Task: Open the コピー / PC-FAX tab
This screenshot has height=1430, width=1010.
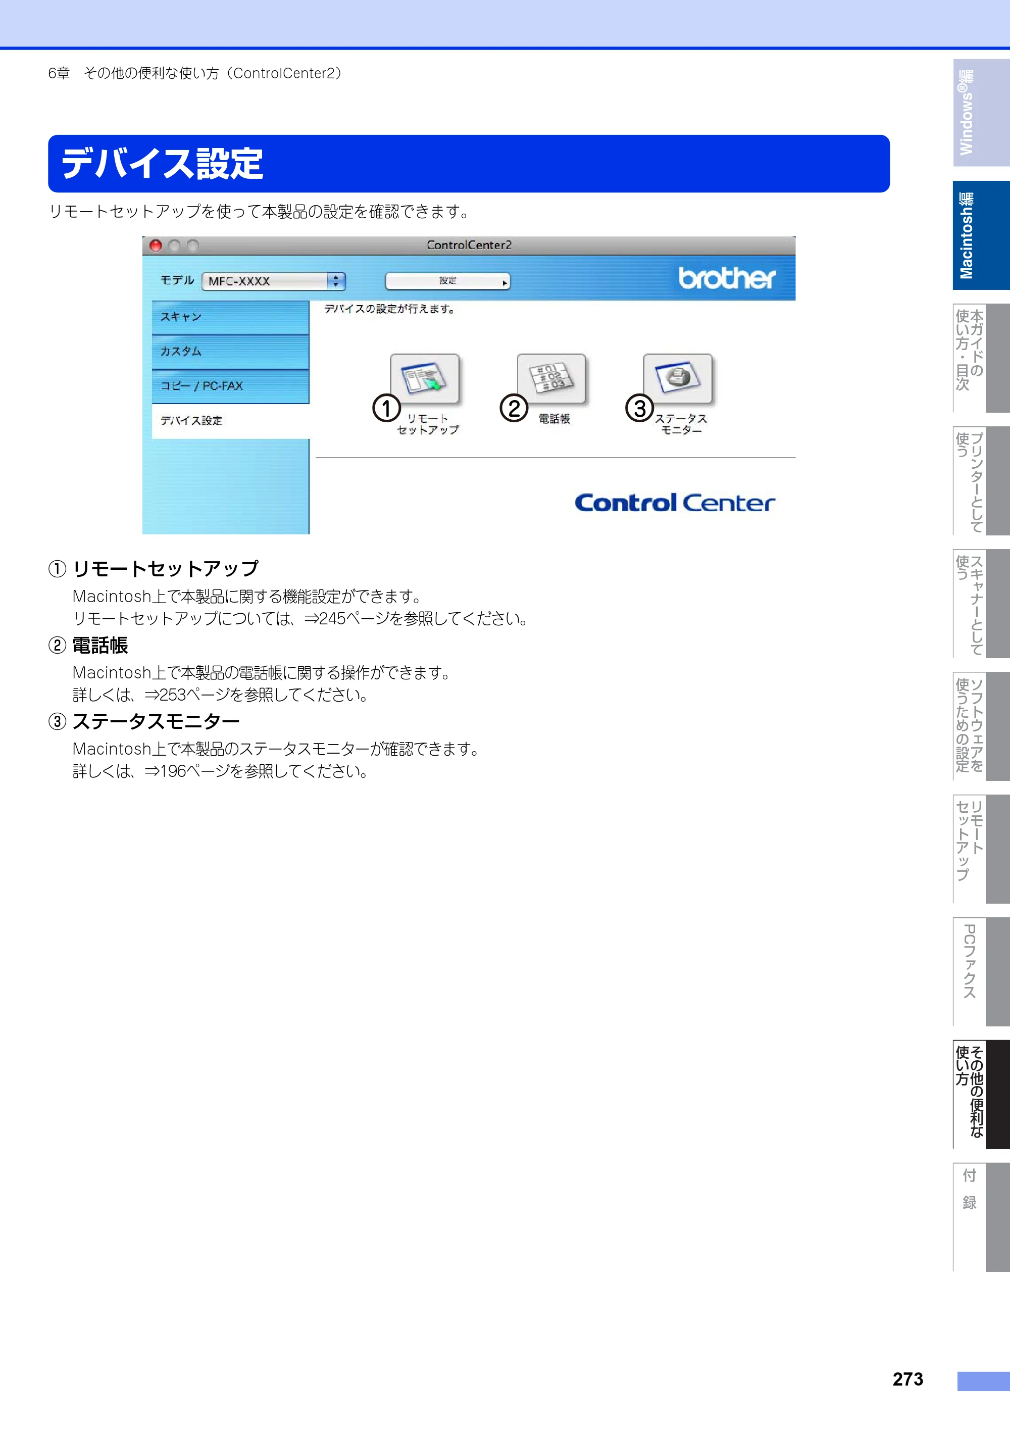Action: click(x=230, y=386)
